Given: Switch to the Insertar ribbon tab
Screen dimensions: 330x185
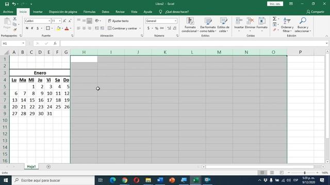Looking at the screenshot, I should tap(38, 12).
